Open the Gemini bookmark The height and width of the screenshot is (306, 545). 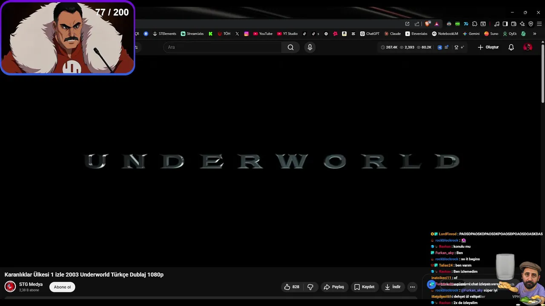pyautogui.click(x=471, y=34)
